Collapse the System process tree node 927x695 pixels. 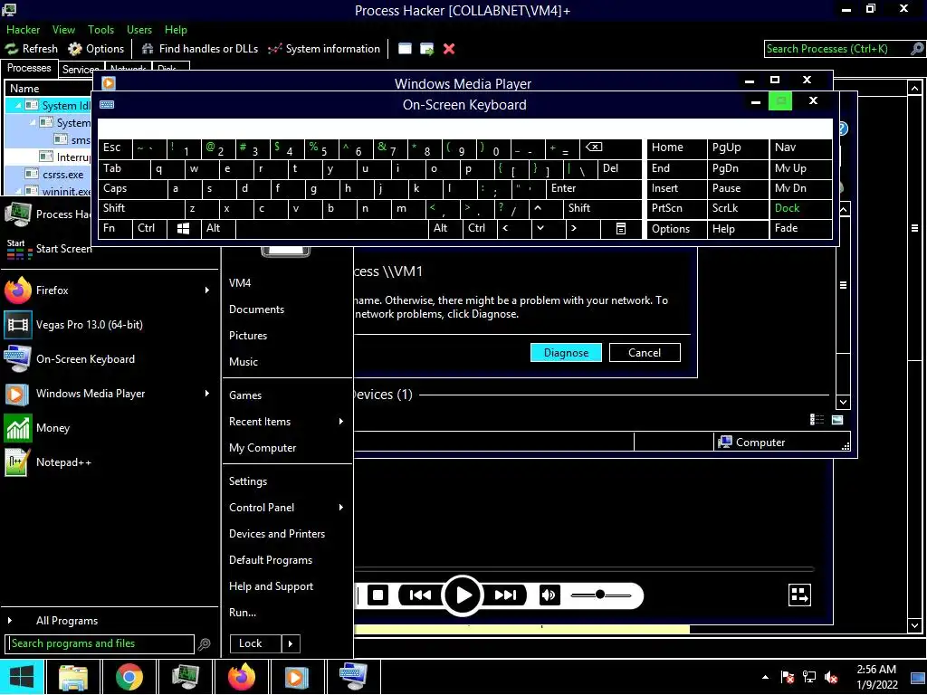point(33,123)
